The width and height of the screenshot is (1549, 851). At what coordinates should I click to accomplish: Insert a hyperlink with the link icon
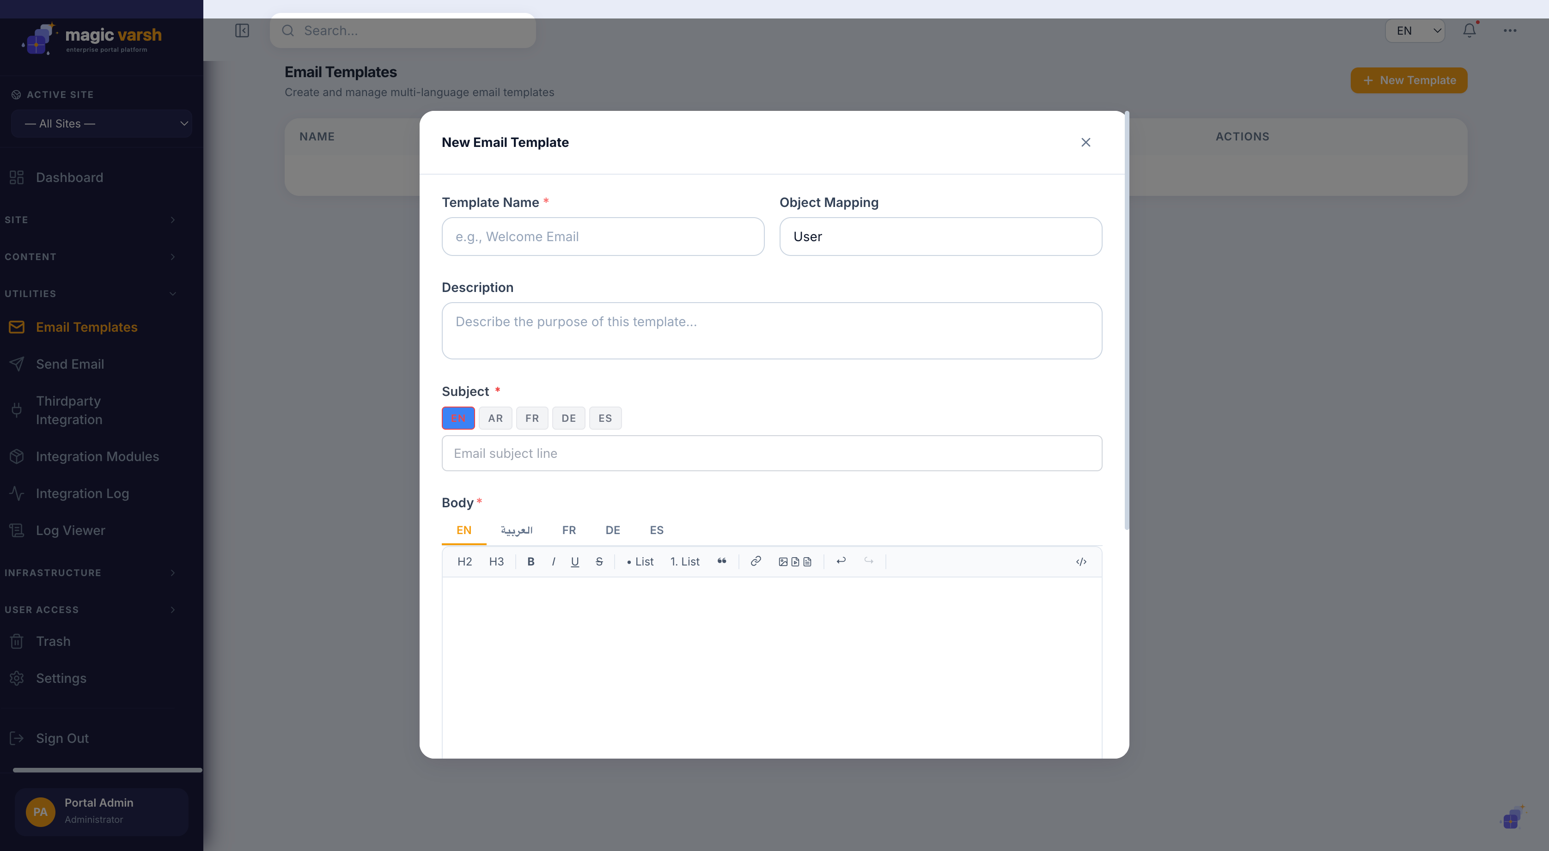click(x=756, y=561)
